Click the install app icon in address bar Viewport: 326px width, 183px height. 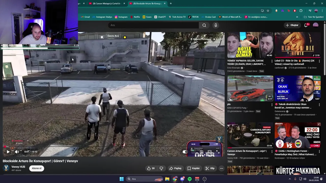point(262,11)
